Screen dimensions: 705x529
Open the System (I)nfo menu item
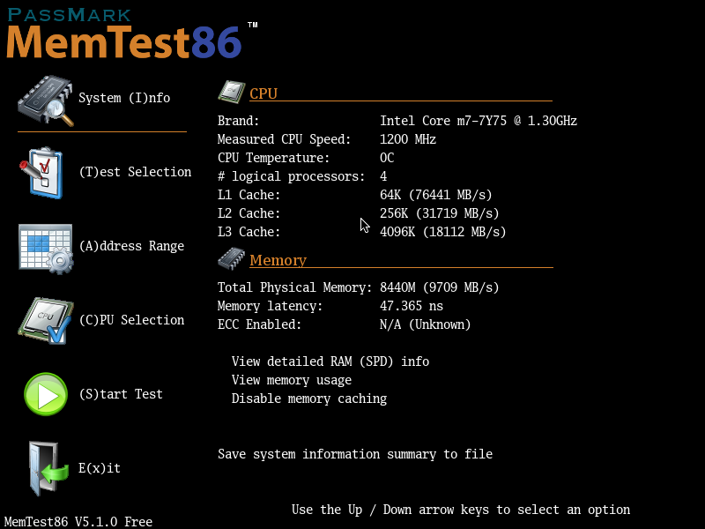pyautogui.click(x=124, y=98)
